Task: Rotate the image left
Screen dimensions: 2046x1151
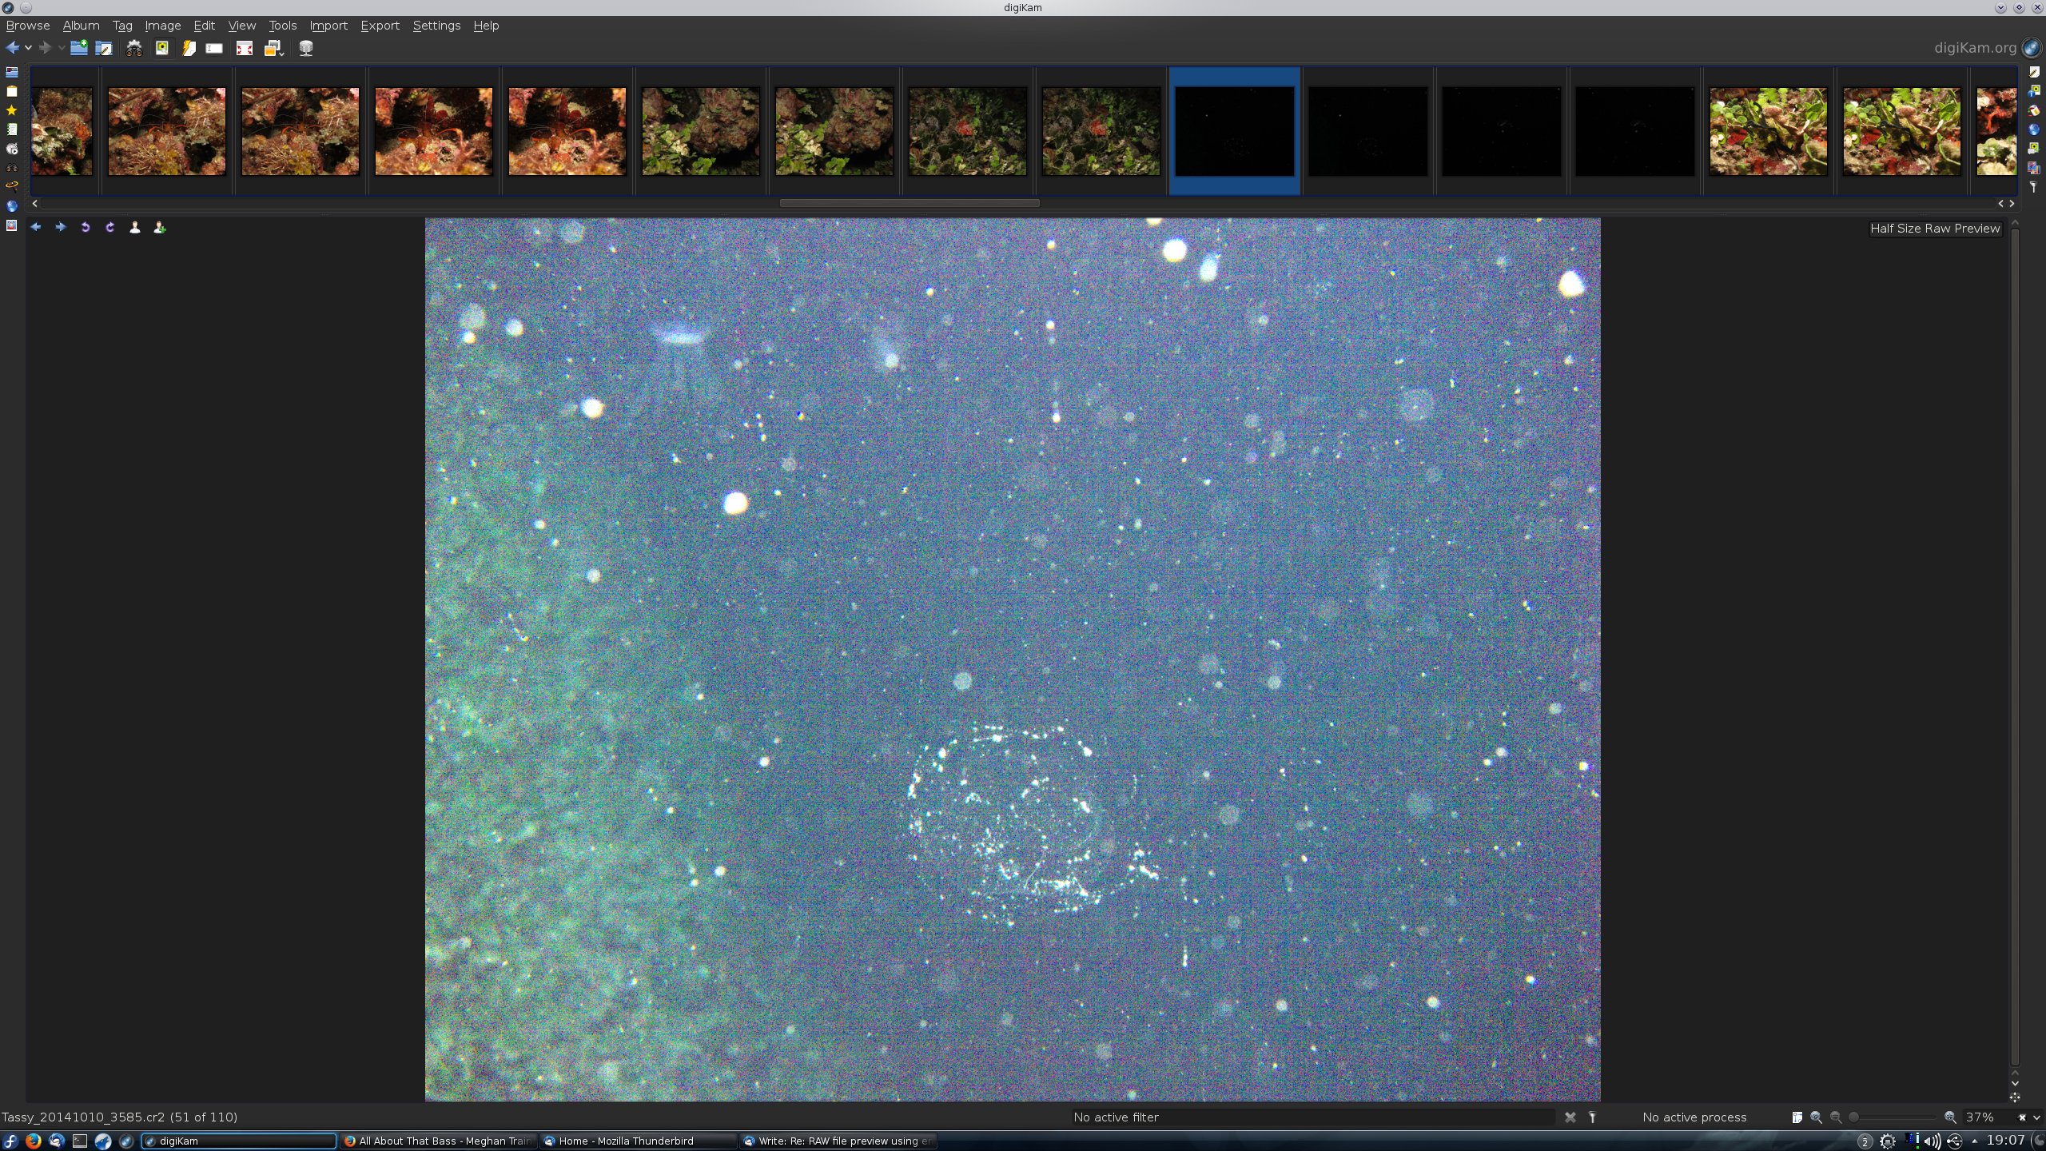Action: point(86,228)
